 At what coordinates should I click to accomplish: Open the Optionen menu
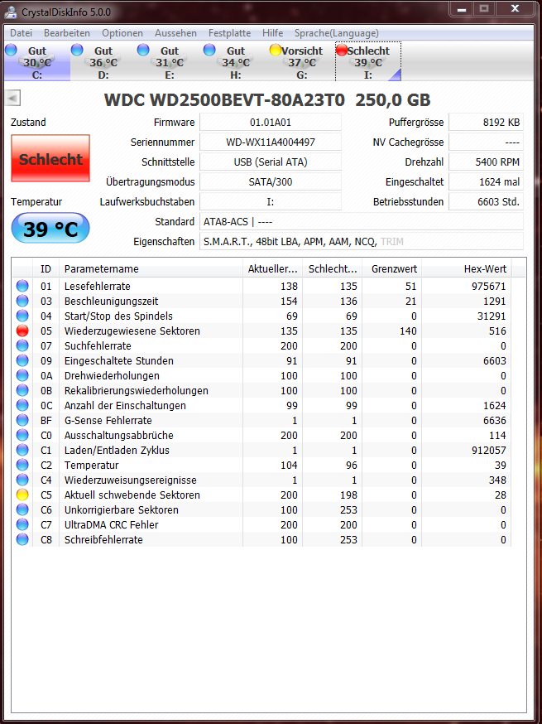click(122, 33)
